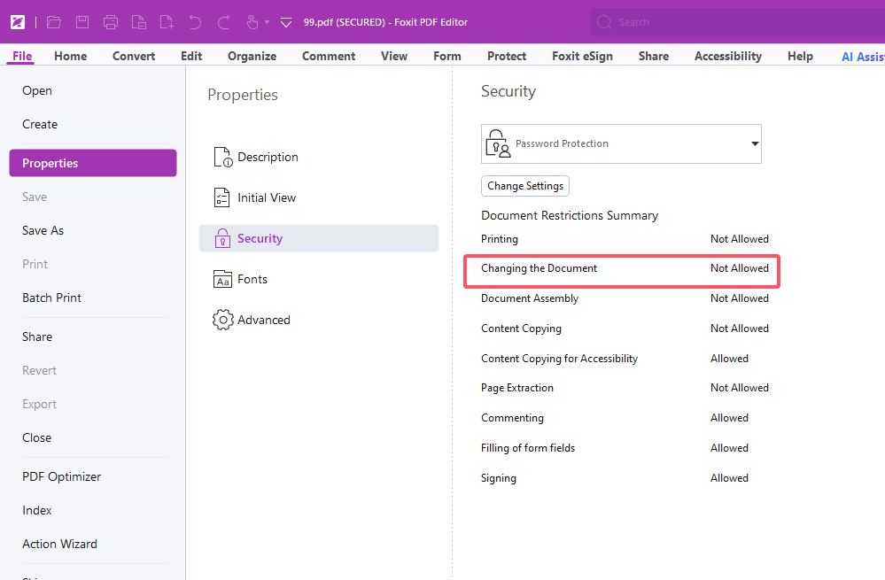Click the Create new page icon in toolbar
885x580 pixels.
pos(167,22)
